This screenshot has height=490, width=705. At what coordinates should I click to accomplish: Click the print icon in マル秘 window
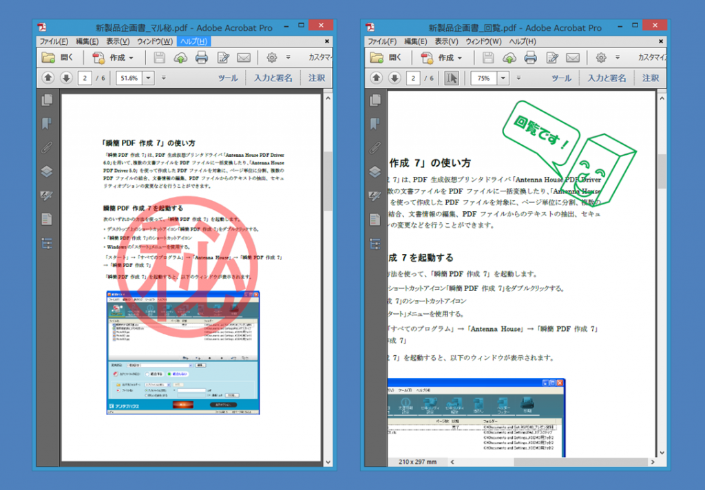click(x=202, y=58)
